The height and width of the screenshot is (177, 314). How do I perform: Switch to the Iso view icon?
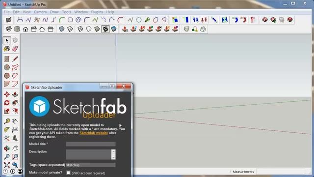[x=9, y=29]
